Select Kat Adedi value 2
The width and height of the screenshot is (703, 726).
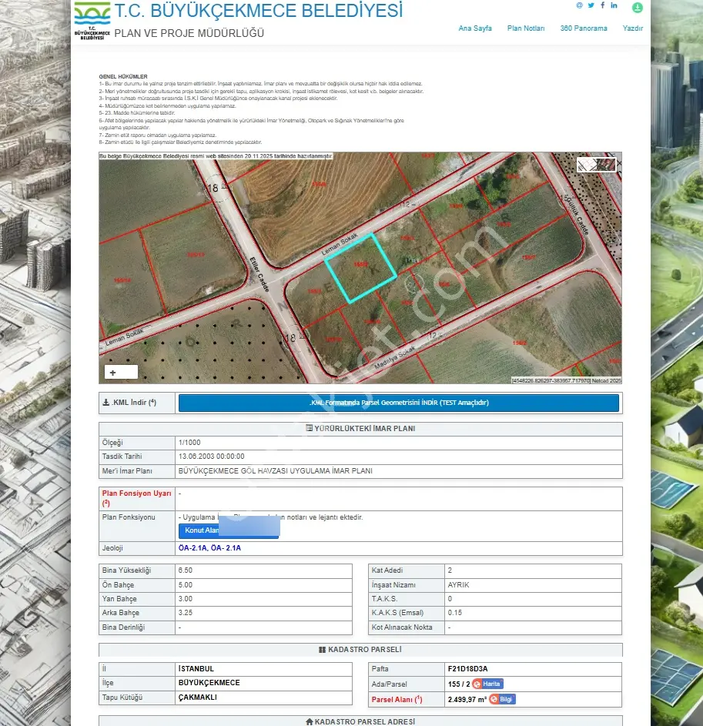point(450,570)
